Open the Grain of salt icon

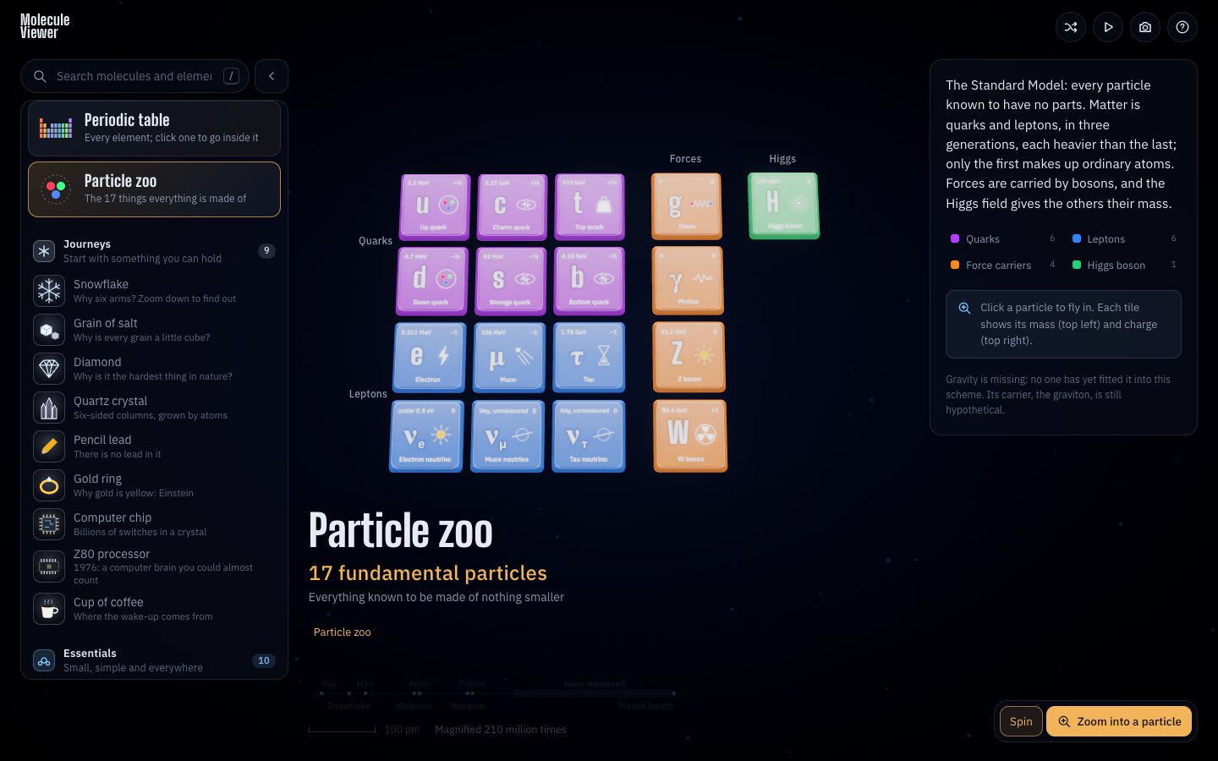coord(49,330)
